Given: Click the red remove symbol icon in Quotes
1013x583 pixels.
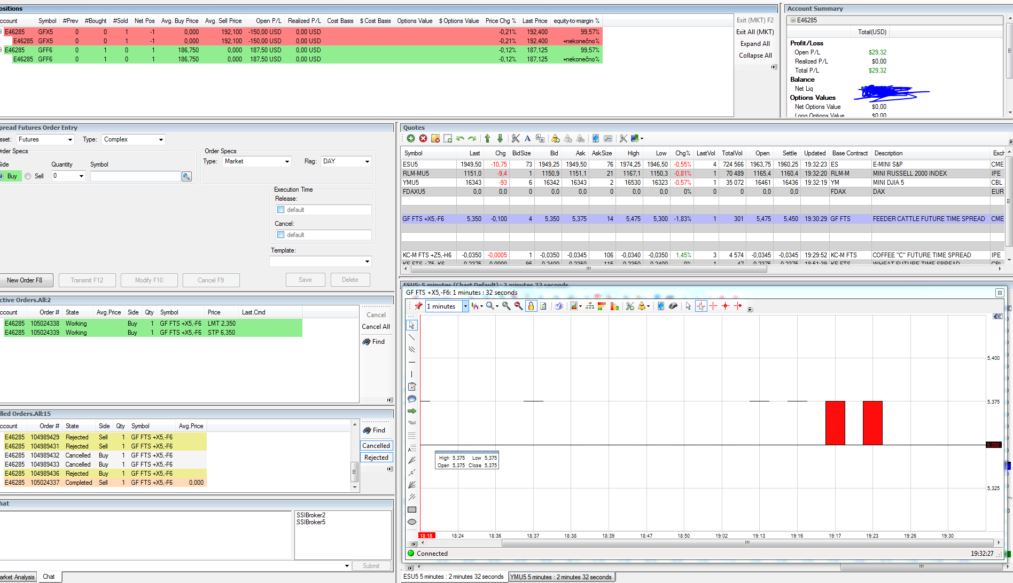Looking at the screenshot, I should click(423, 139).
